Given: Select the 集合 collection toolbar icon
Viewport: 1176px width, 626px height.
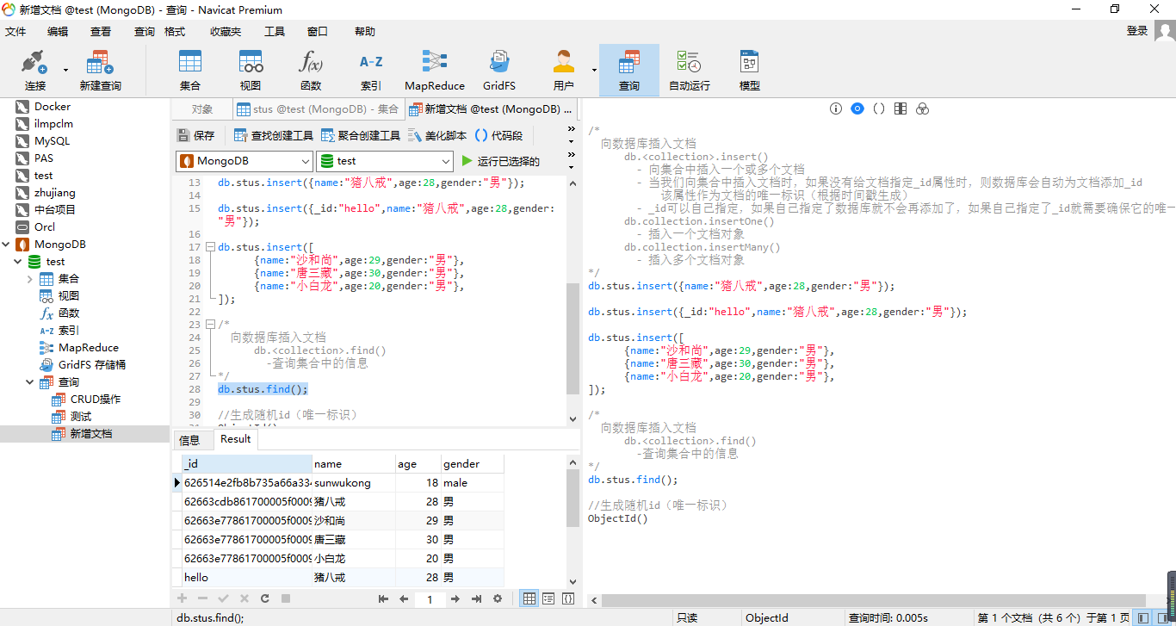Looking at the screenshot, I should click(189, 70).
